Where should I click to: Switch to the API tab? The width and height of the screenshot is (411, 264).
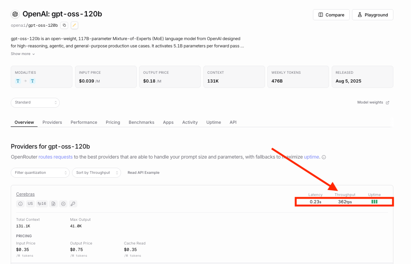pyautogui.click(x=233, y=122)
